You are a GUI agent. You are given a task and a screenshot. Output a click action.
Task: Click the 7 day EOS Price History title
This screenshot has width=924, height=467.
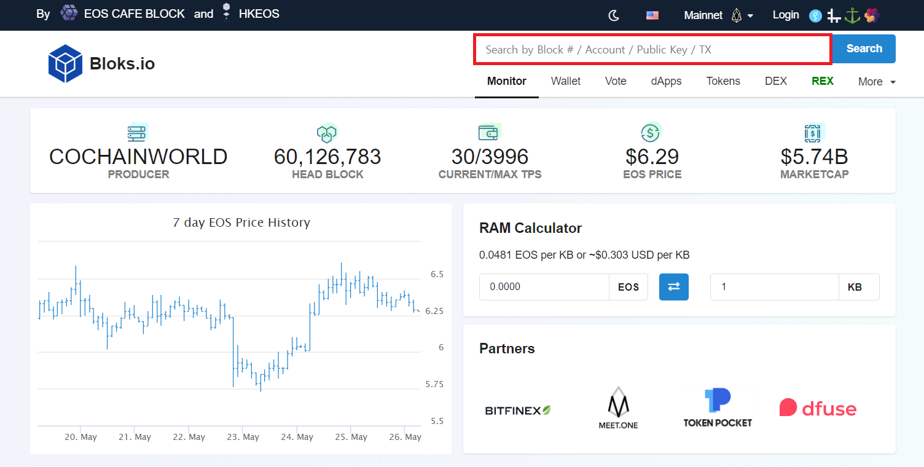(x=241, y=222)
